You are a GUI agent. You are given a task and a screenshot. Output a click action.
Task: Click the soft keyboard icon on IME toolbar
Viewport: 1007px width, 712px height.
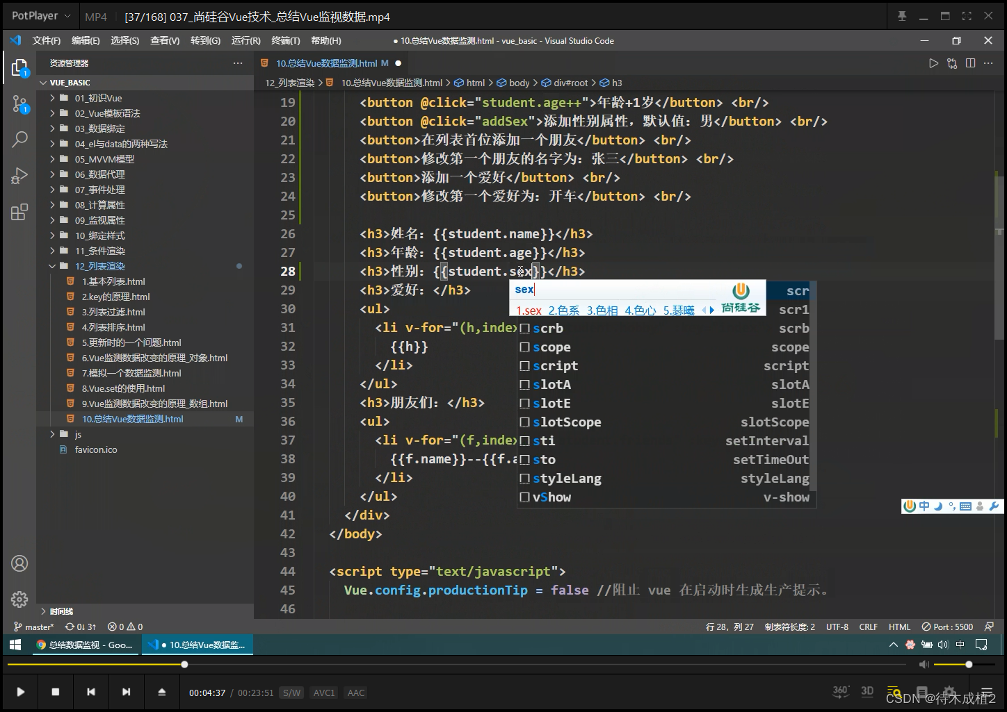tap(965, 506)
